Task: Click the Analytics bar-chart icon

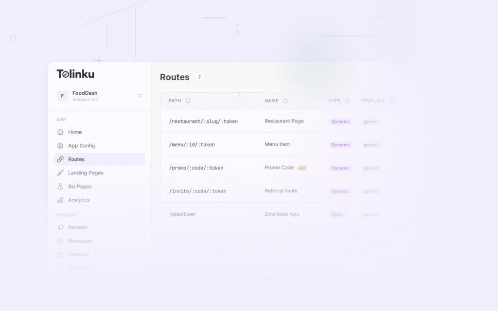Action: (x=60, y=200)
